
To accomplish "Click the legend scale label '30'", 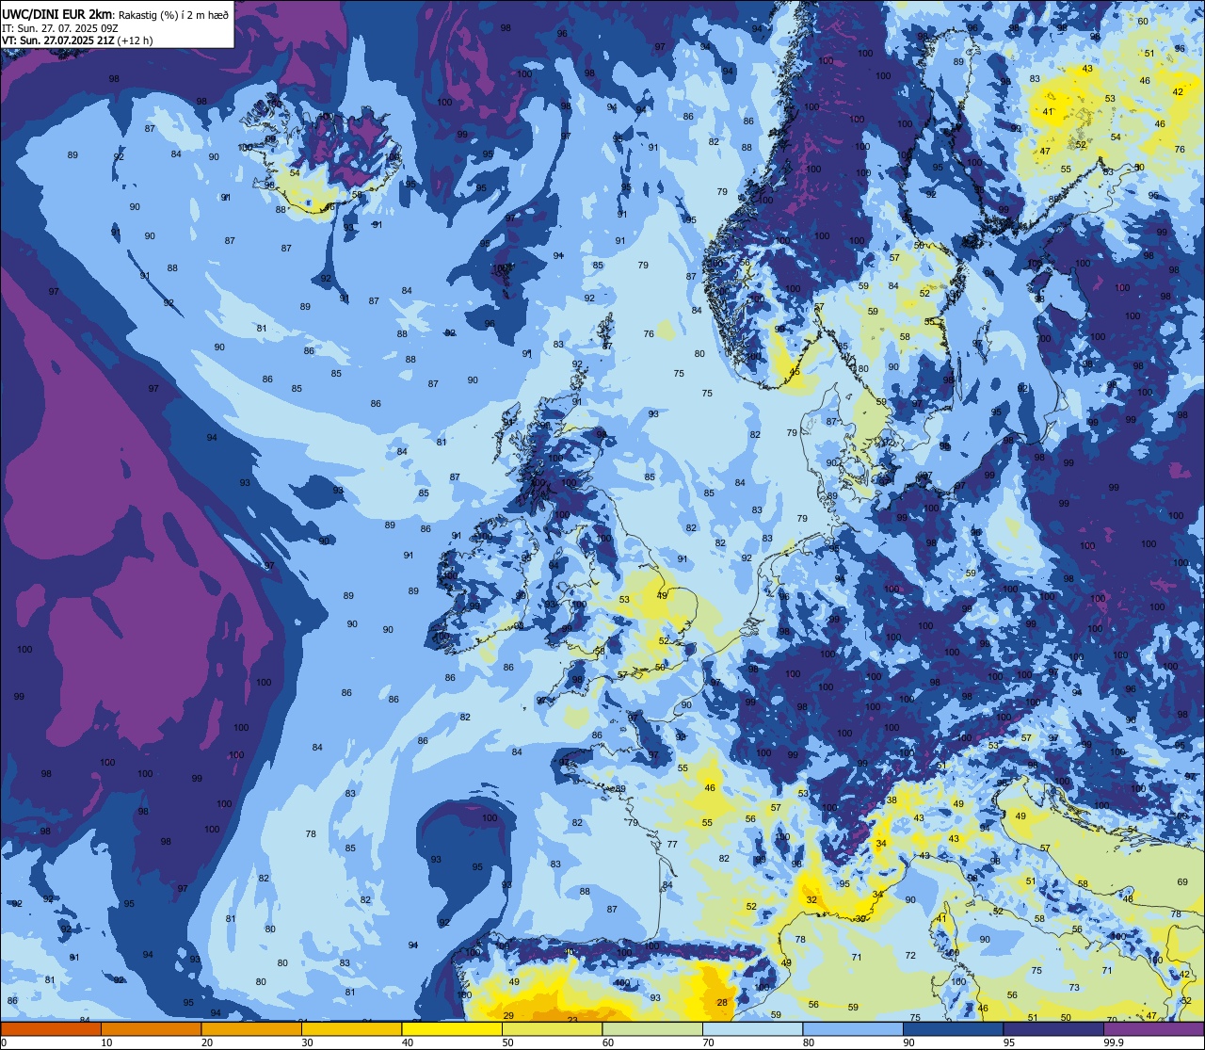I will (x=307, y=1042).
